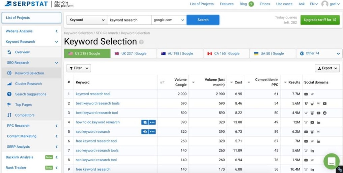Open the user profile avatar menu
This screenshot has width=343, height=173.
coord(325,4)
